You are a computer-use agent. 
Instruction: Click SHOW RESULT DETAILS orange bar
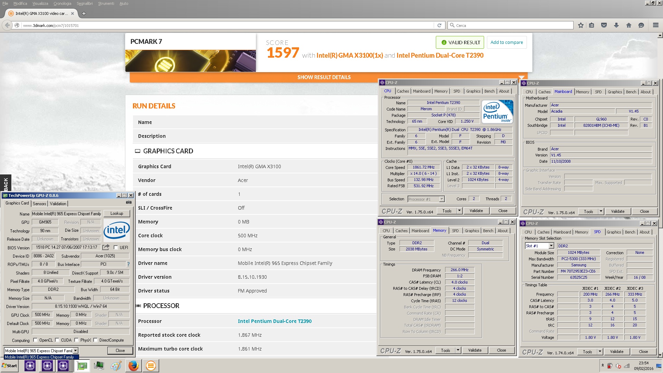click(324, 77)
